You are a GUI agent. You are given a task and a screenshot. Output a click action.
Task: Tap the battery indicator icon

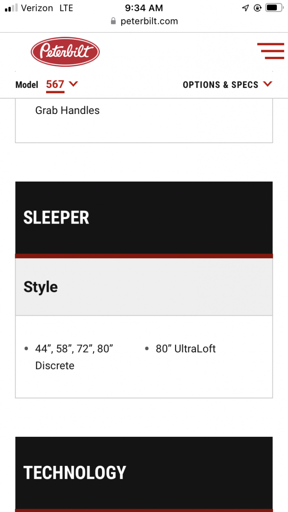coord(274,8)
